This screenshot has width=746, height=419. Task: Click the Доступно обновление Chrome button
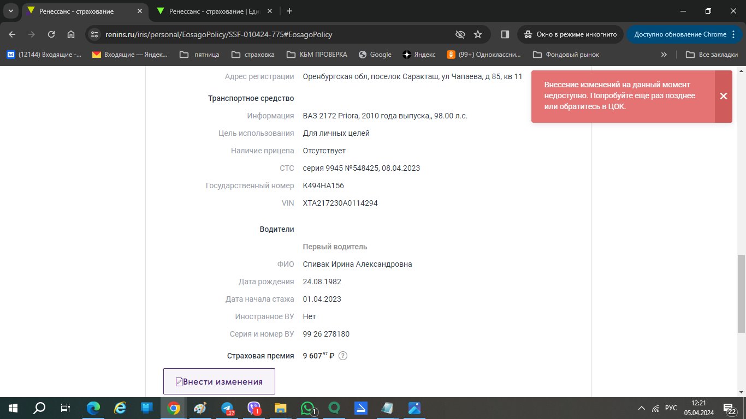click(680, 34)
